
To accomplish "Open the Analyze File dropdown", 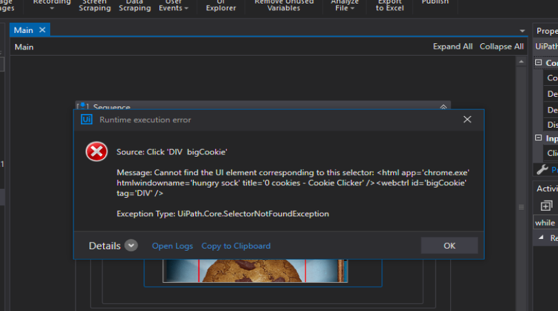I will [x=344, y=5].
